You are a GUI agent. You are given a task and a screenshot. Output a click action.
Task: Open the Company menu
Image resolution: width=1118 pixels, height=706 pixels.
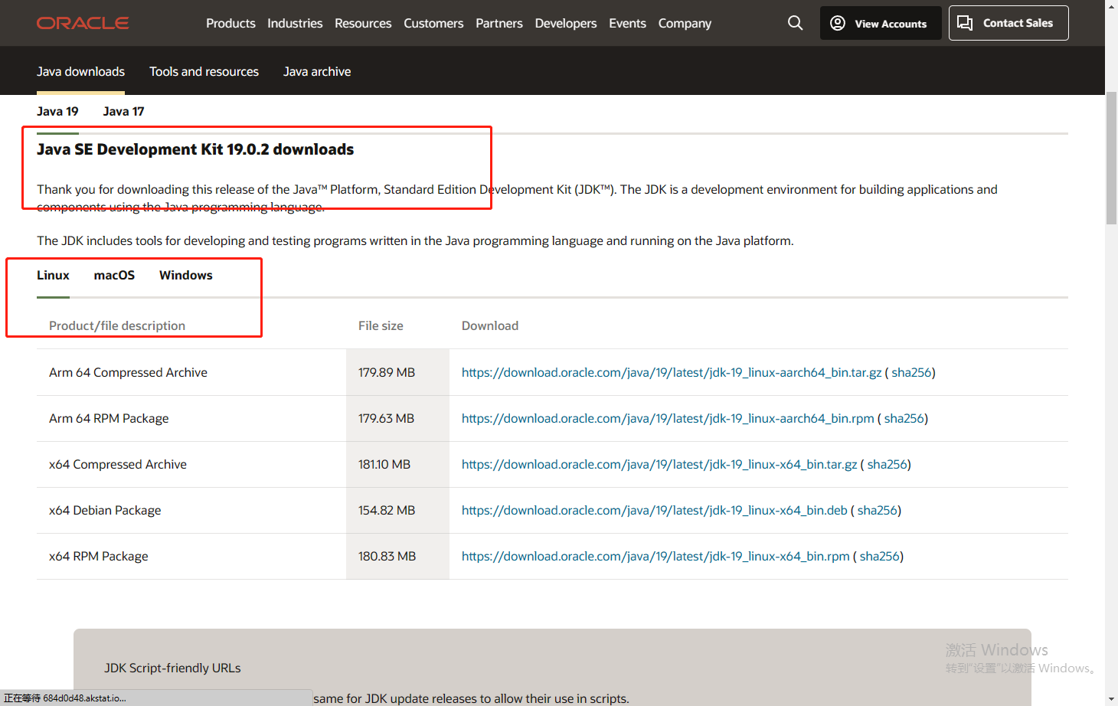(x=685, y=23)
